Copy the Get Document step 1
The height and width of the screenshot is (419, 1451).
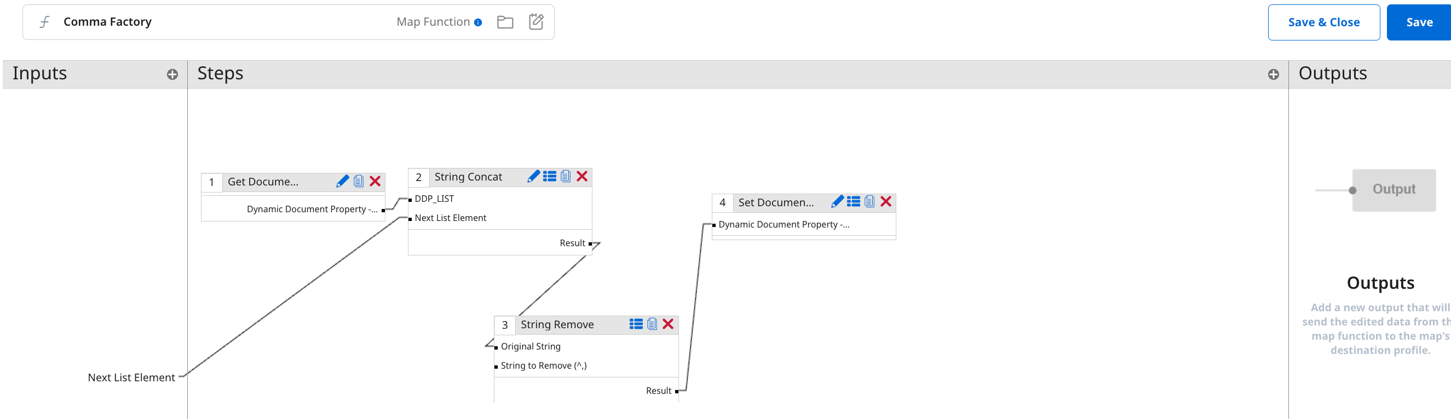359,182
